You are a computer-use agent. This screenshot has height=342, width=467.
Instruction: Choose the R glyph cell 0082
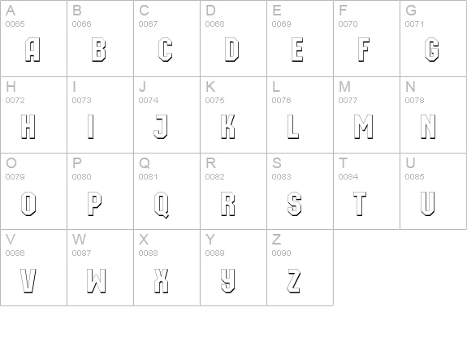[234, 191]
